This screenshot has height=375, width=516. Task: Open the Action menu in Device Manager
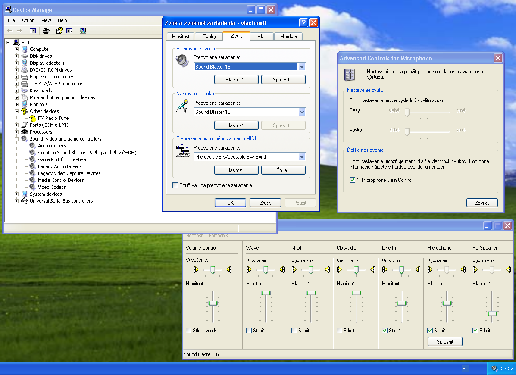coord(28,20)
